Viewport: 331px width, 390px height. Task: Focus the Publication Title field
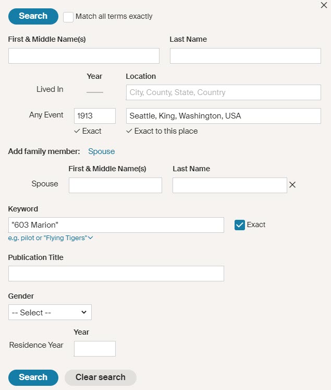(x=116, y=274)
